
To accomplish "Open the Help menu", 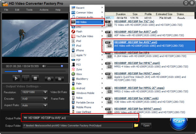I will [58, 10].
